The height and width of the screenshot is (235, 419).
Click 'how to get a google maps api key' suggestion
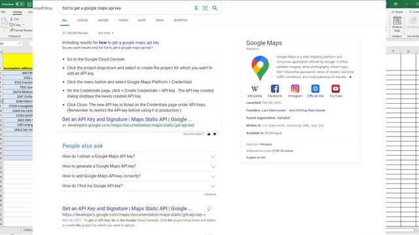[x=129, y=42]
